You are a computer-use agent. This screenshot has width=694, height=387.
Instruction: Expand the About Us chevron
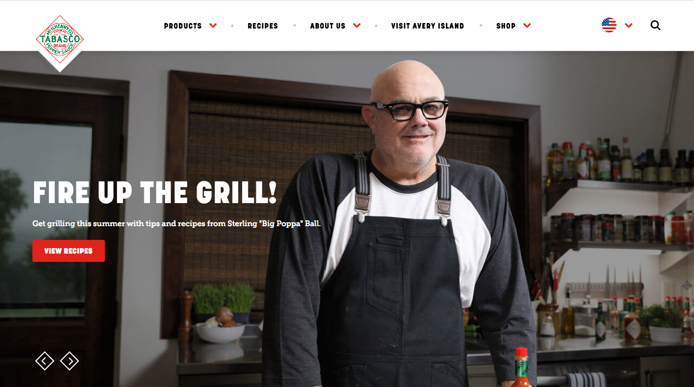click(357, 25)
